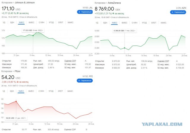The width and height of the screenshot is (190, 133).
Task: Select МАКС. tab in AstraZeneca chart
Action: click(164, 23)
